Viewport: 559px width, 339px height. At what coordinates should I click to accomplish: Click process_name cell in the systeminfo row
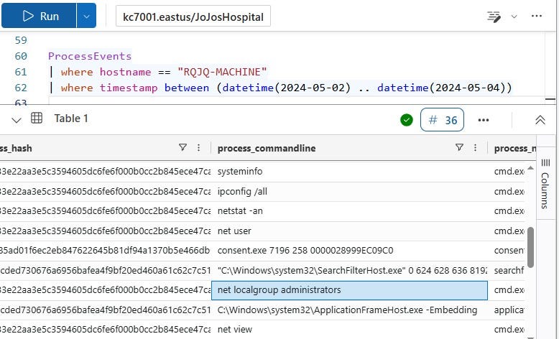[508, 172]
